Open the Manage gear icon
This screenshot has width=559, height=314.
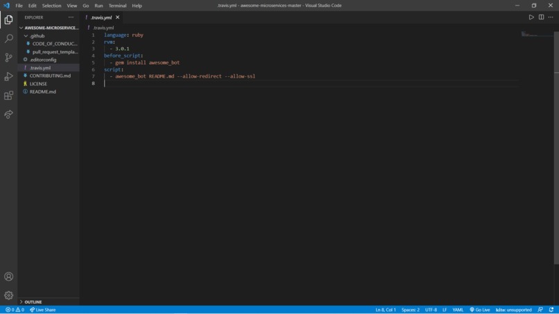(8, 295)
